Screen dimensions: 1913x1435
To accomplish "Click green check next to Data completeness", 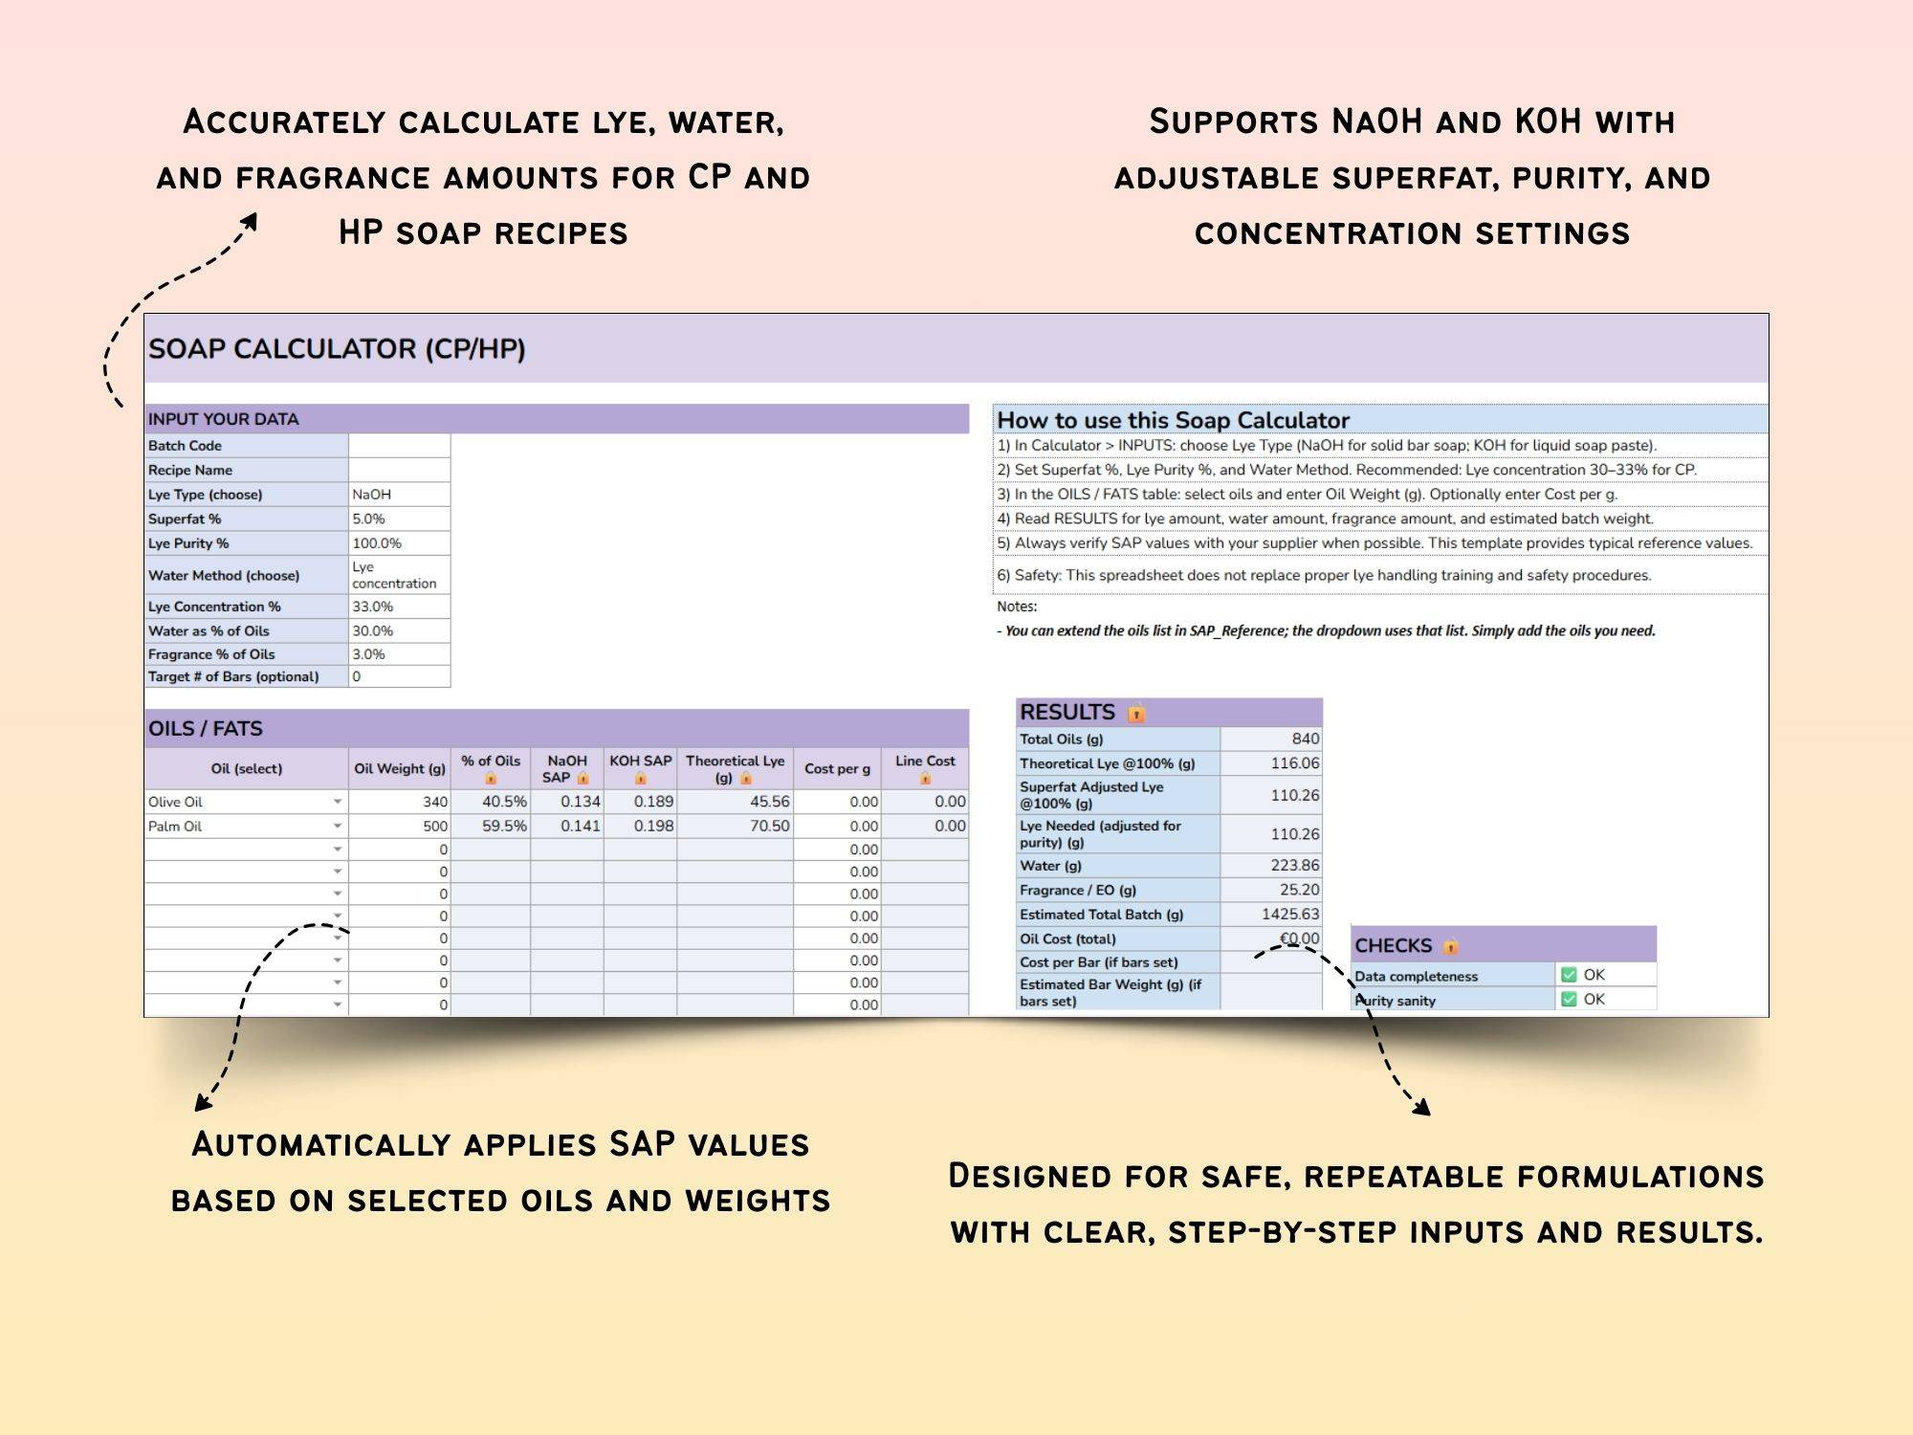I will pos(1569,975).
